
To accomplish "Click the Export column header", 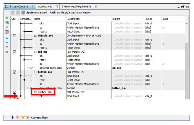I will click(x=128, y=19).
